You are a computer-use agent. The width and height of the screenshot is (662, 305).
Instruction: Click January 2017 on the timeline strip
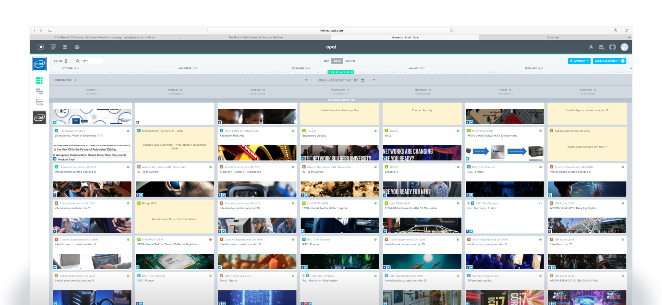pyautogui.click(x=416, y=68)
